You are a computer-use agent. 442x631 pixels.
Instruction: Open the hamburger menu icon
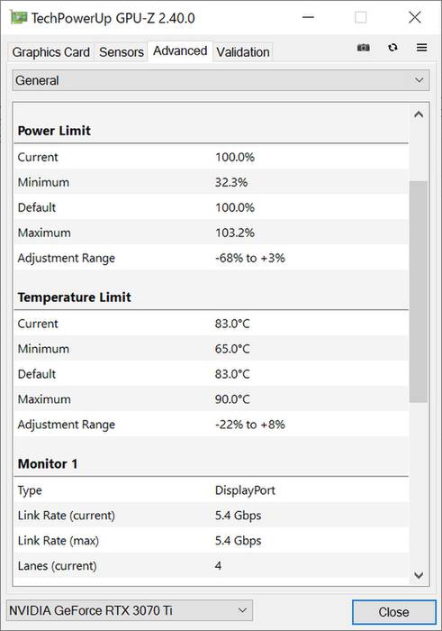pos(421,48)
